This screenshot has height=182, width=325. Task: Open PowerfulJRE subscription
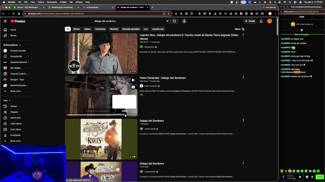[17, 57]
